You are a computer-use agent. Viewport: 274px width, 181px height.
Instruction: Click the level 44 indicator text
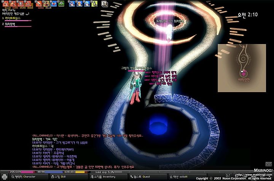(98, 172)
